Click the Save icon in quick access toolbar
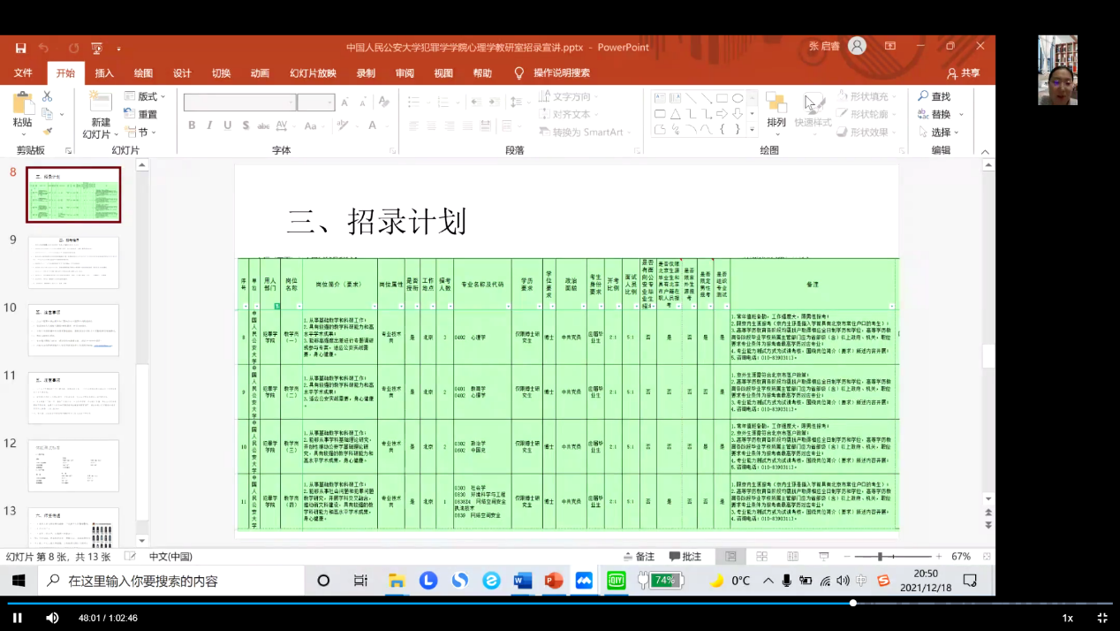 20,48
